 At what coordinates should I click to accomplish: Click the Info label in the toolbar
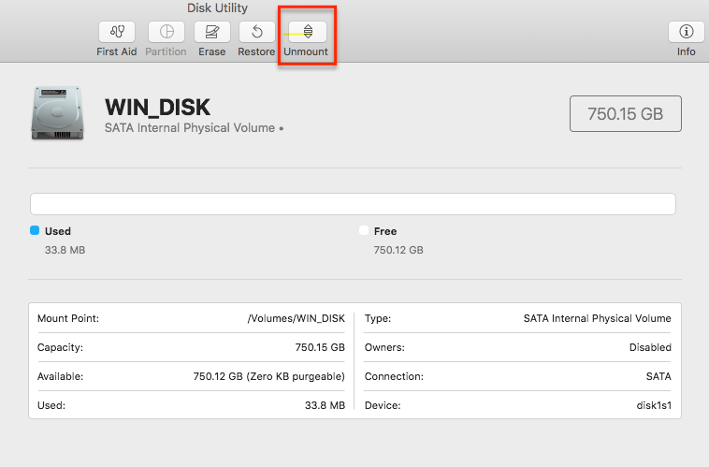686,51
